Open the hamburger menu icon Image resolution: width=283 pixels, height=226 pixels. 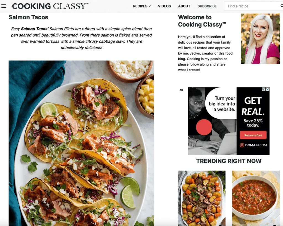[x=4, y=6]
